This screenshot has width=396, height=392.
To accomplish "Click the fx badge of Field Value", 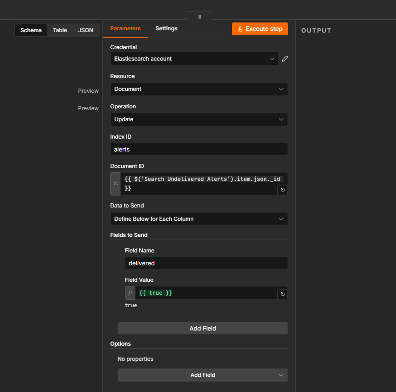I will 130,293.
